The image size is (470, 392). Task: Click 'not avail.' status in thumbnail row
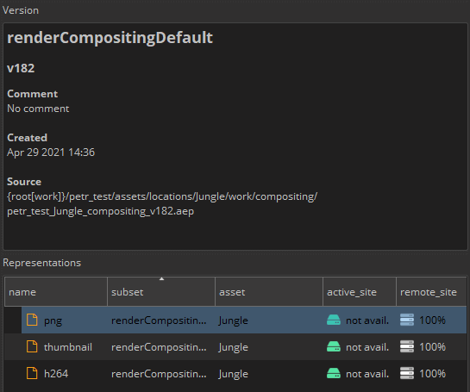(367, 347)
